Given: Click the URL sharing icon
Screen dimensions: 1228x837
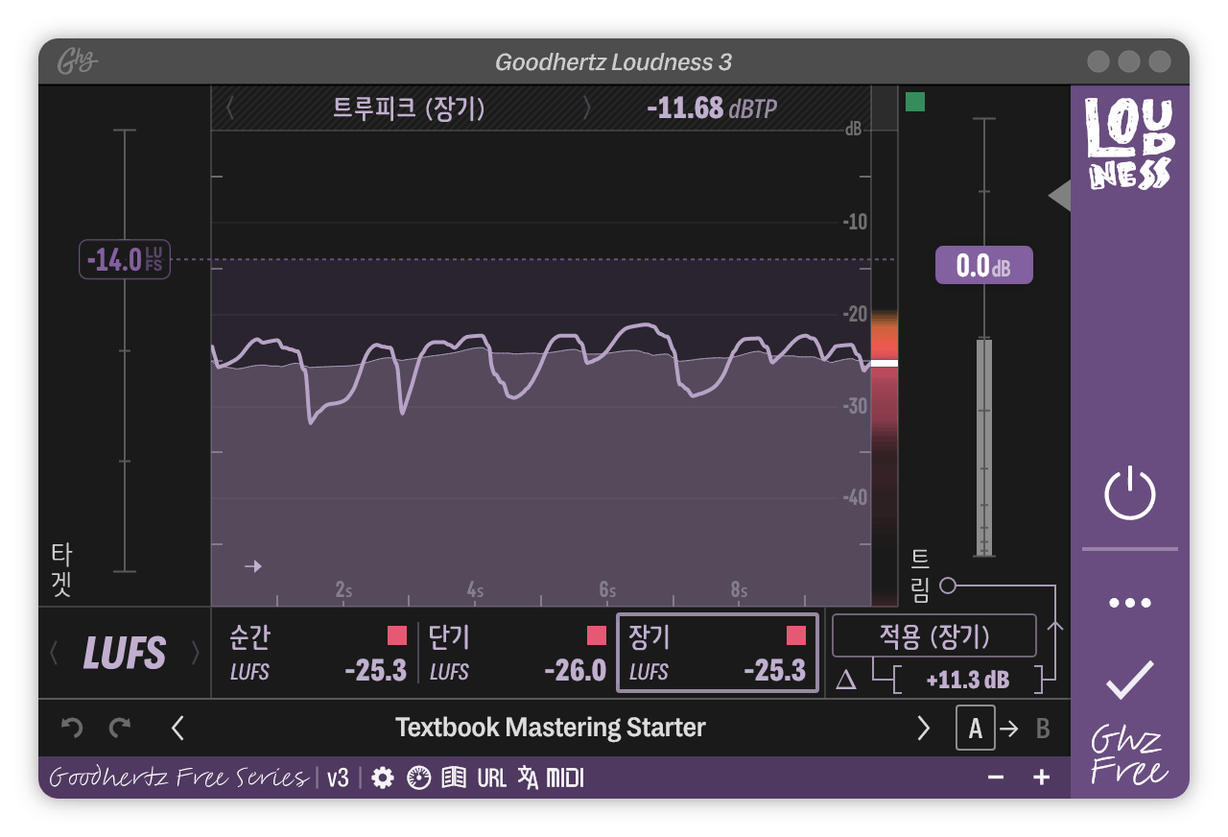Looking at the screenshot, I should click(x=491, y=777).
